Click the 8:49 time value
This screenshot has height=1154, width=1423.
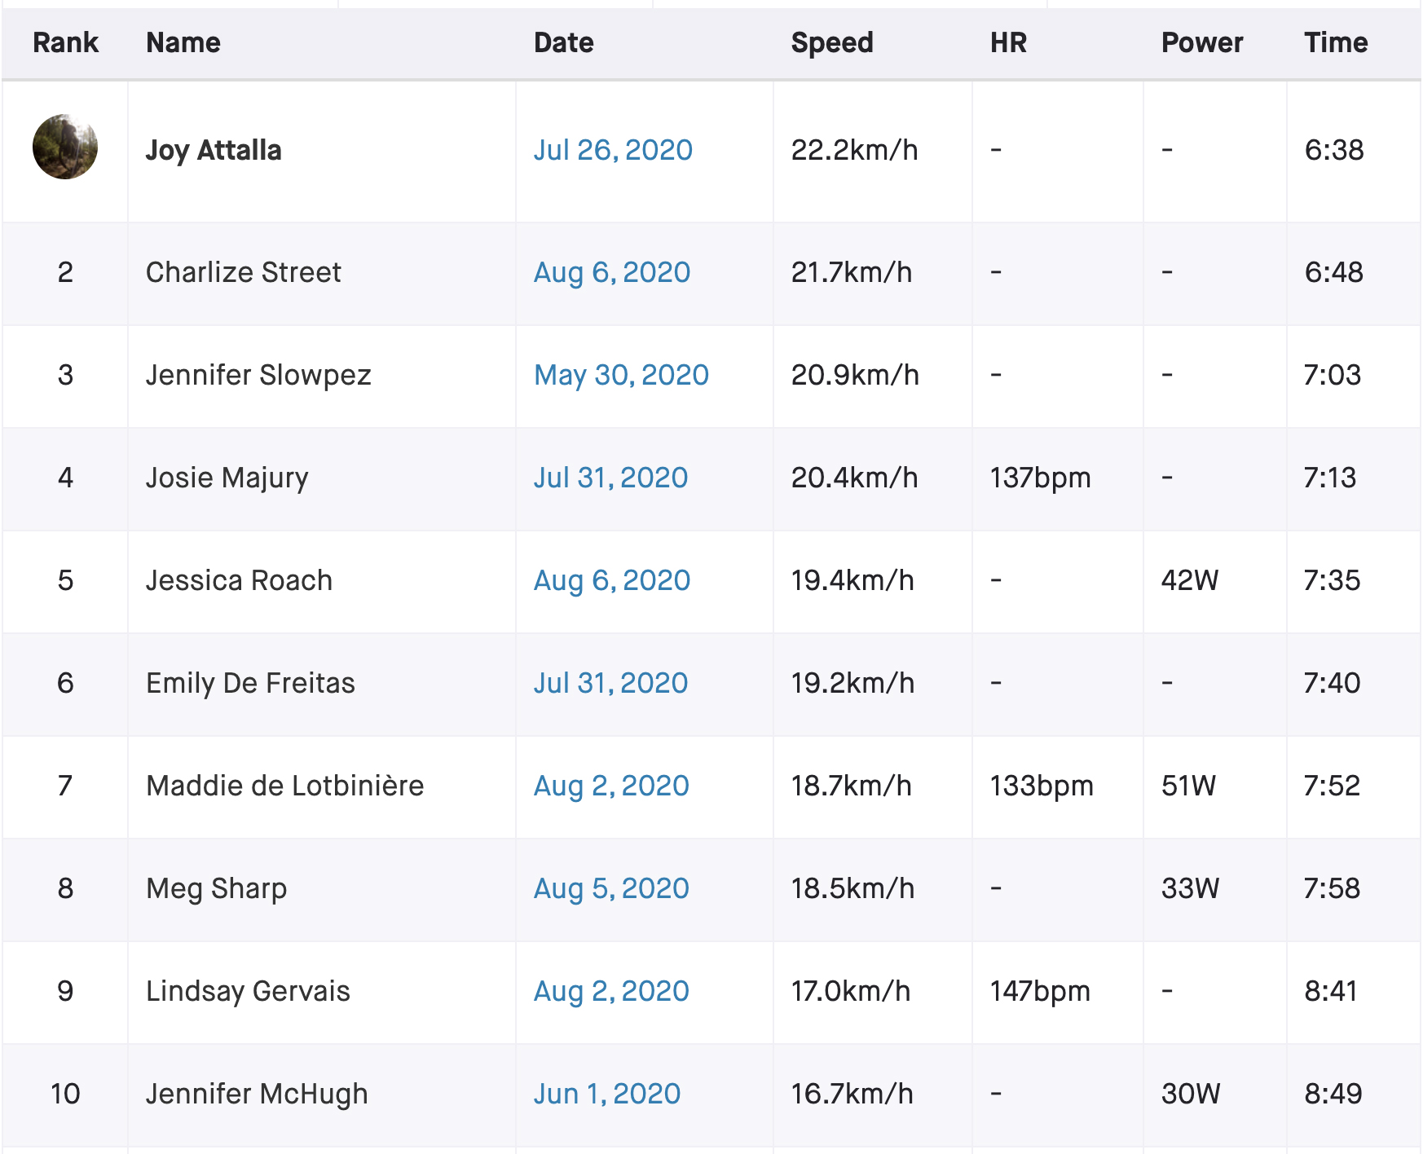click(x=1333, y=1094)
